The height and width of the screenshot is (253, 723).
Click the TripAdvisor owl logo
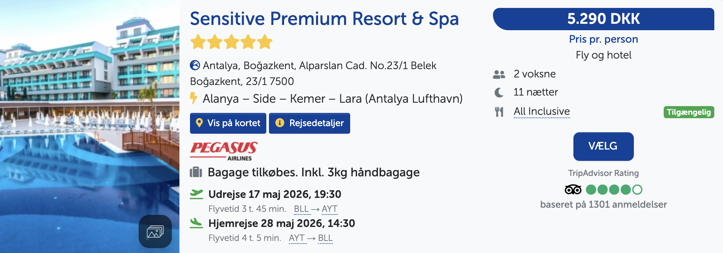click(573, 189)
